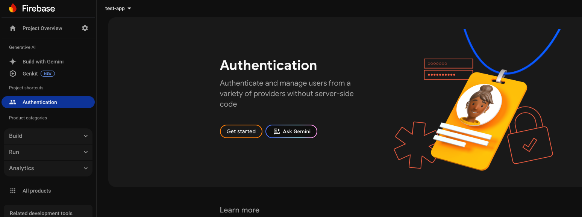Open All products page
Viewport: 582px width, 217px height.
[36, 191]
